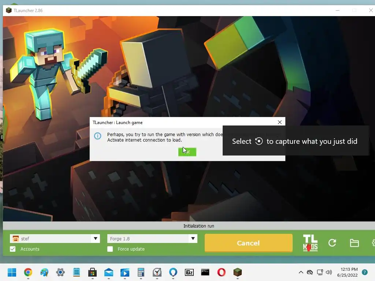Open Microsoft Store from taskbar

tap(93, 272)
